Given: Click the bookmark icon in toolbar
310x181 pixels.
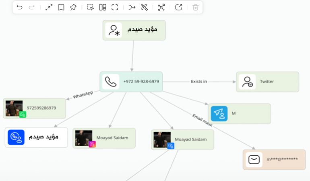Looking at the screenshot, I should 61,7.
